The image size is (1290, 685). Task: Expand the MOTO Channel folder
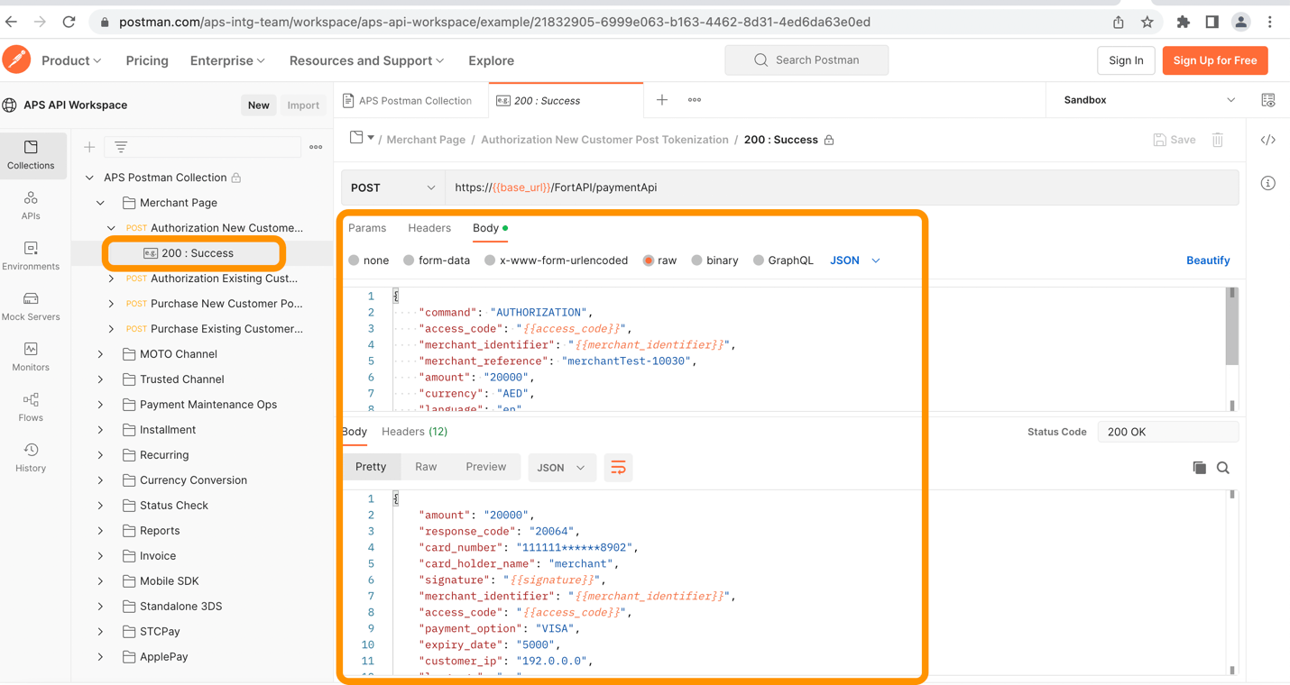click(101, 354)
